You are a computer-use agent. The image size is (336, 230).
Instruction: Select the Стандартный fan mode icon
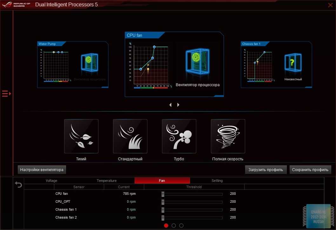click(x=130, y=136)
